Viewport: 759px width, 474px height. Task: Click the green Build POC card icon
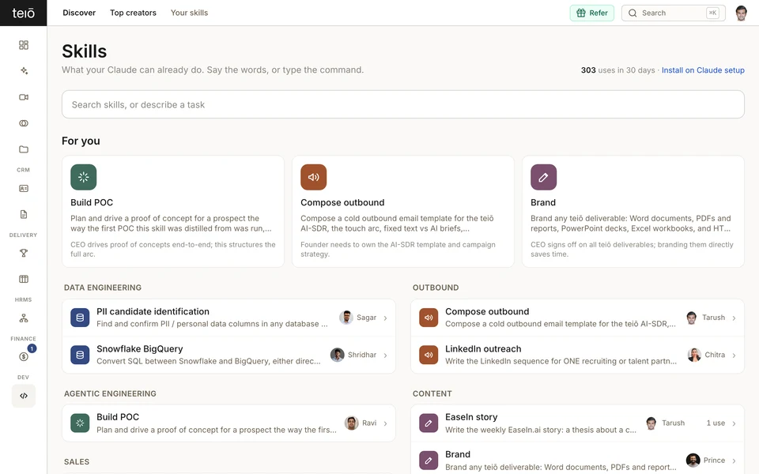83,177
